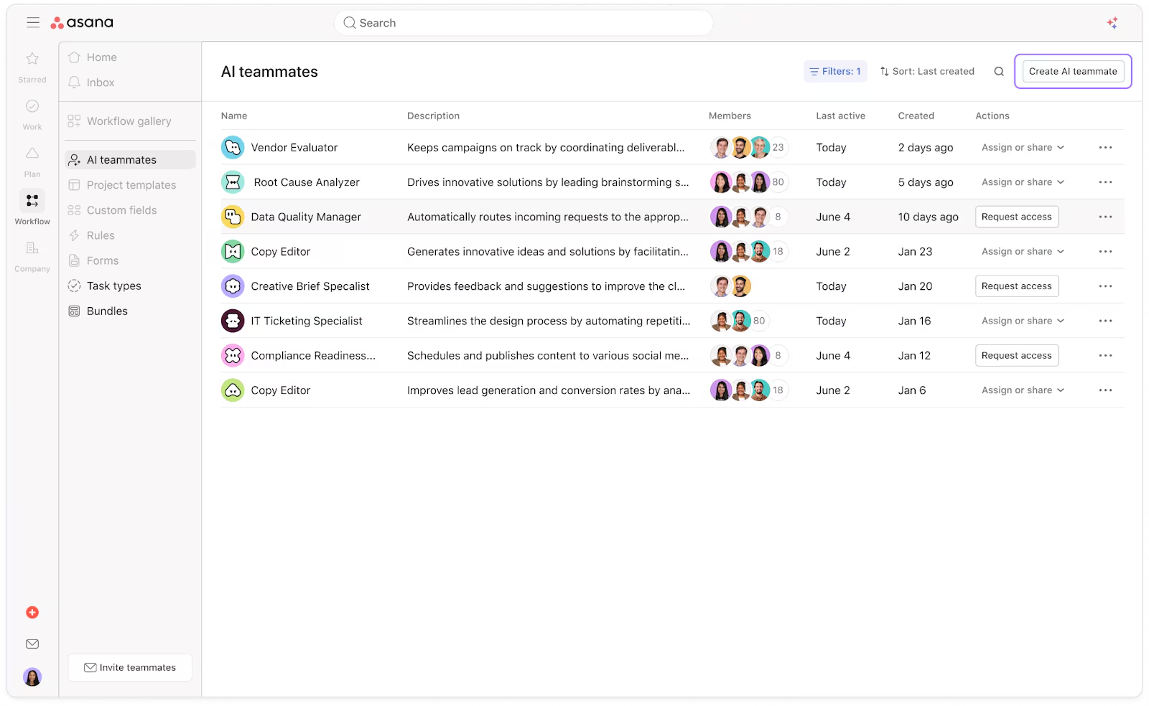Go to Workflow gallery in sidebar
Viewport: 1149px width, 706px height.
tap(129, 121)
